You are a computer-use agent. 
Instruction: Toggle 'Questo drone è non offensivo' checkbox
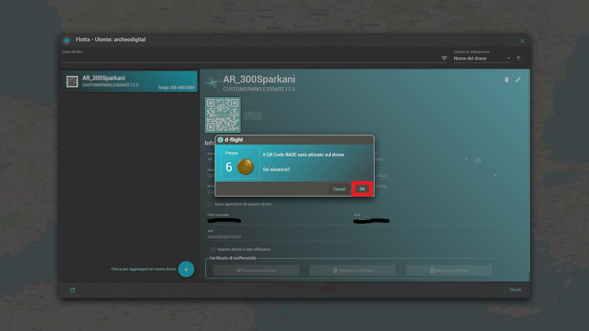click(x=213, y=249)
